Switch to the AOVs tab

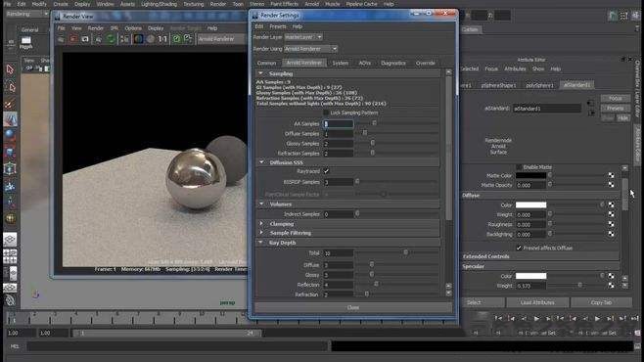tap(364, 64)
